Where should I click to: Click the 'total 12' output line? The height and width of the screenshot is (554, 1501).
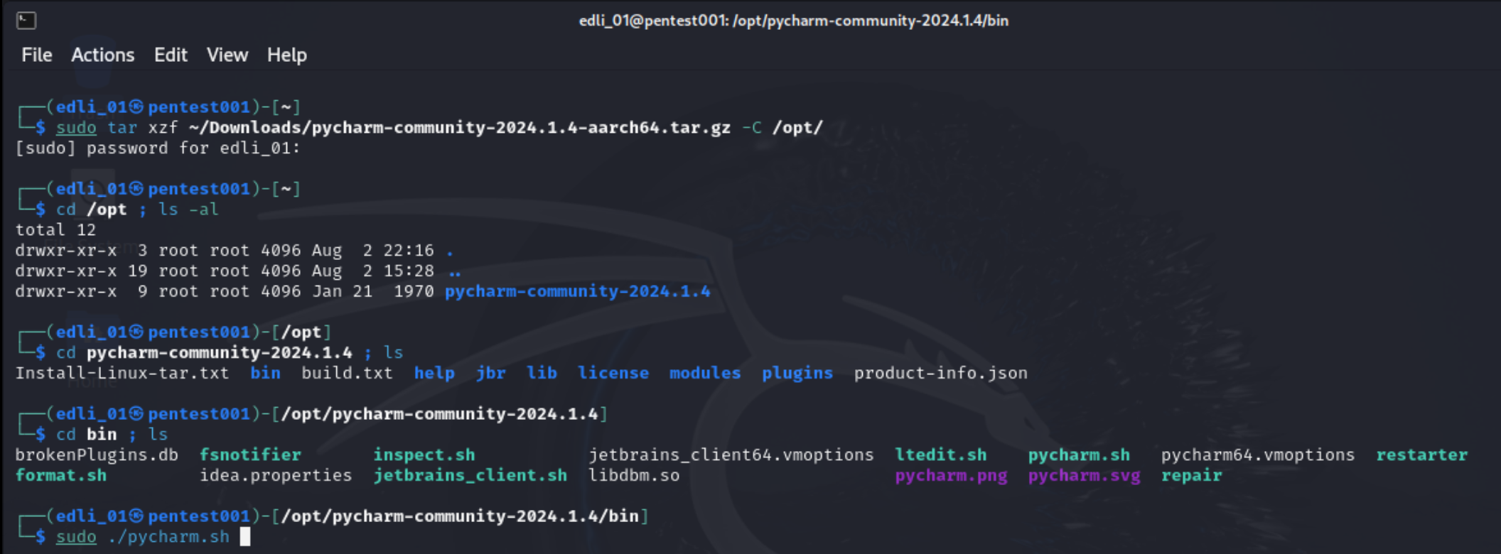[55, 230]
